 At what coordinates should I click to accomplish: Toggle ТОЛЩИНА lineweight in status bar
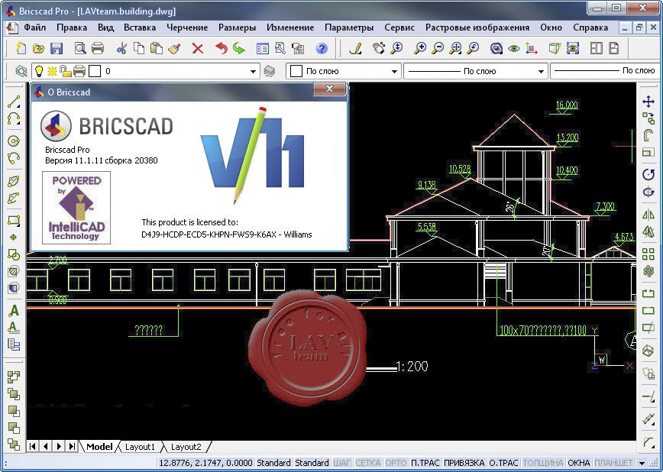pyautogui.click(x=543, y=463)
